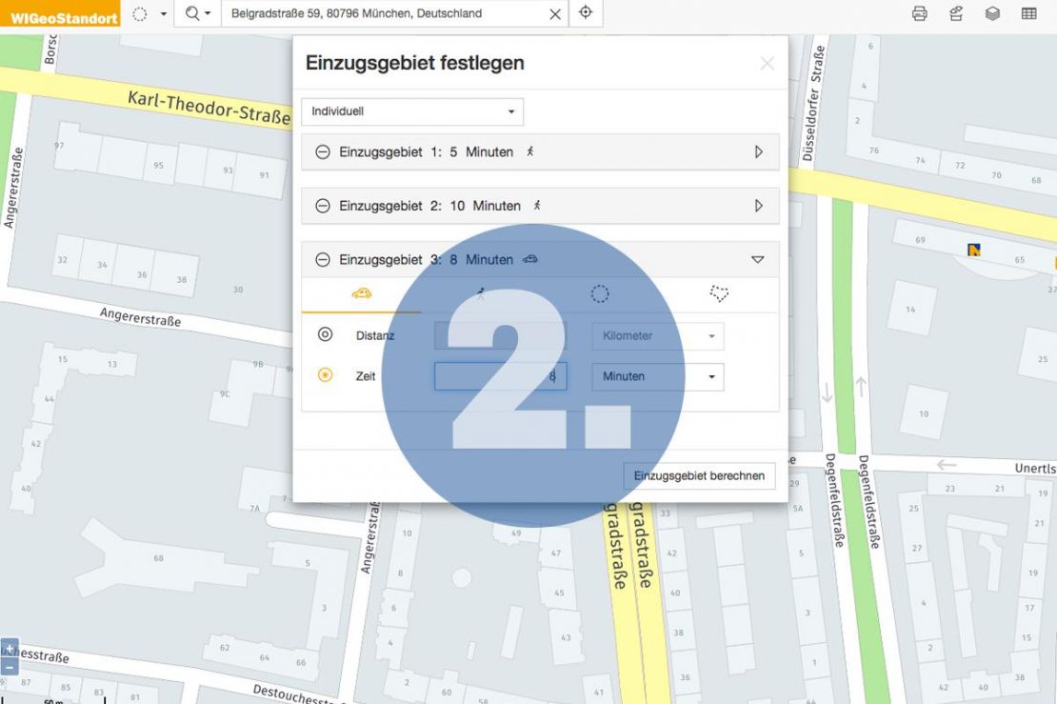This screenshot has height=704, width=1057.
Task: Clear the address search field
Action: [555, 14]
